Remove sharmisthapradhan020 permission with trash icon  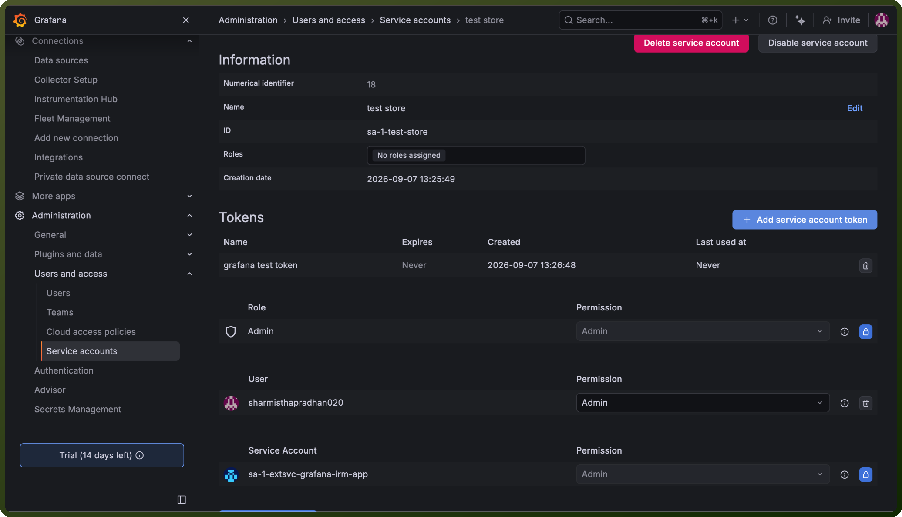pos(866,403)
